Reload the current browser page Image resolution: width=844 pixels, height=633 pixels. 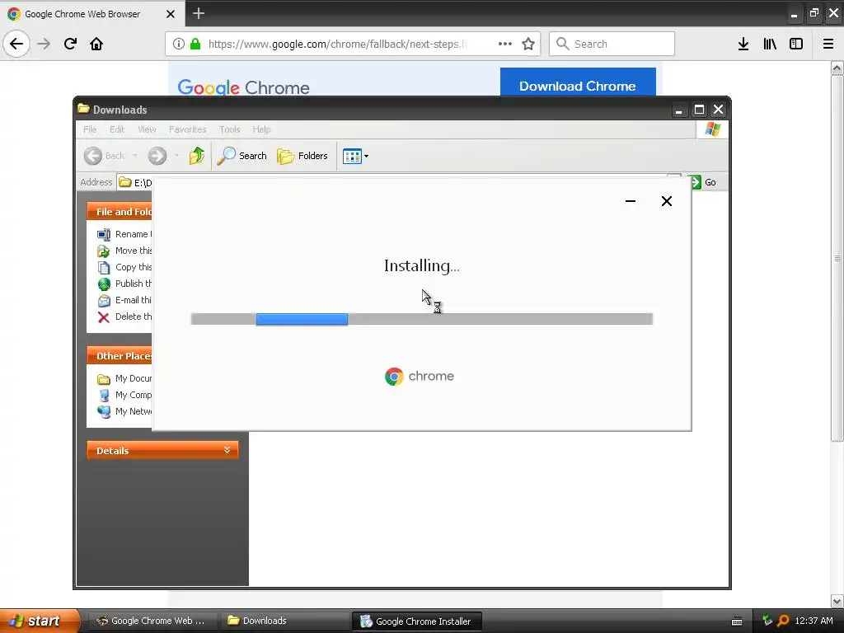coord(70,44)
